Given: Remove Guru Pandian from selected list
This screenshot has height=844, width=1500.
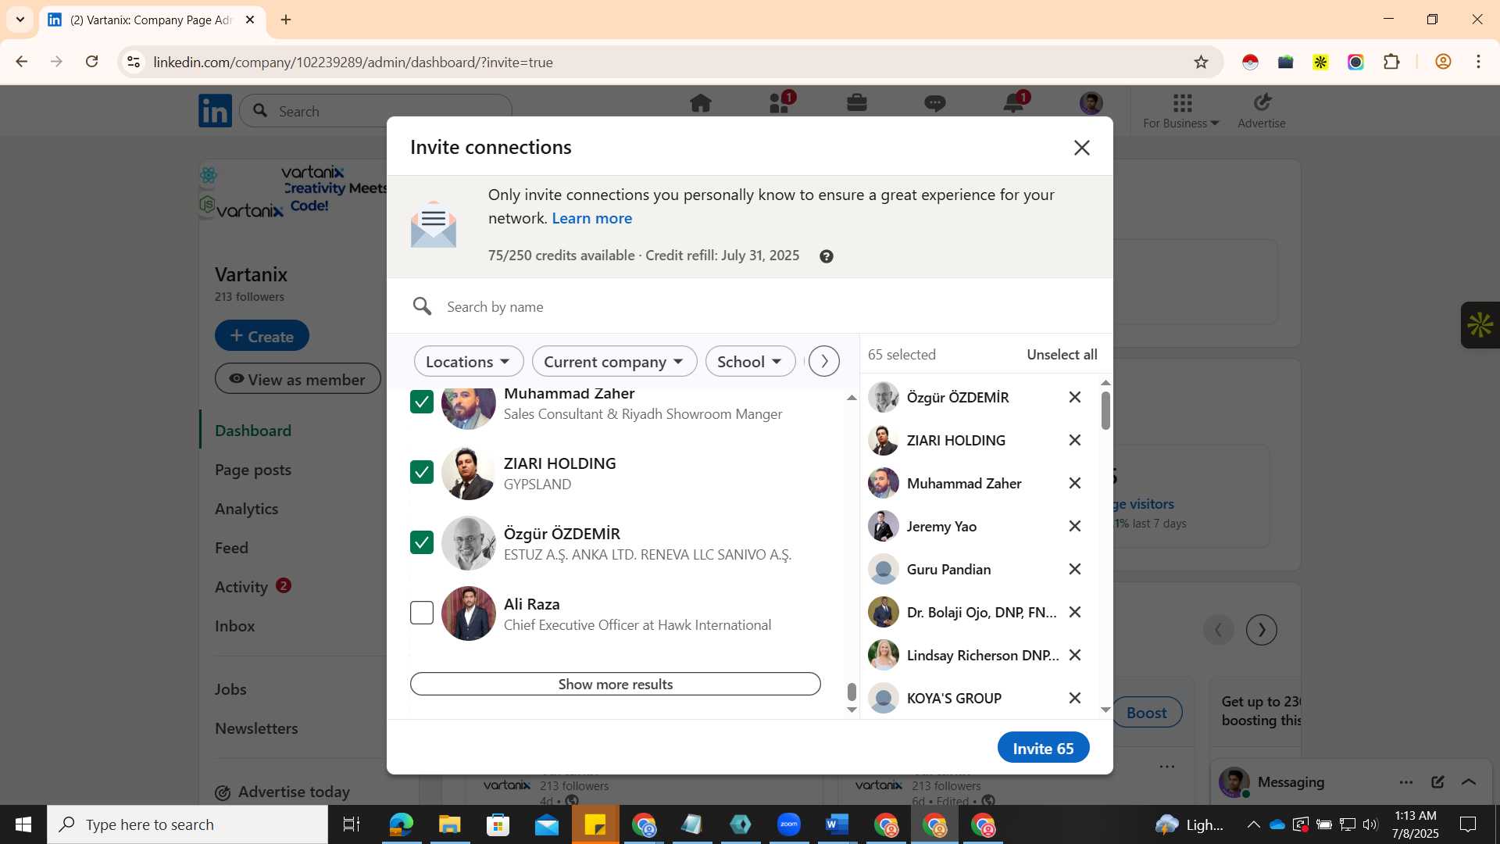Looking at the screenshot, I should click(x=1075, y=569).
